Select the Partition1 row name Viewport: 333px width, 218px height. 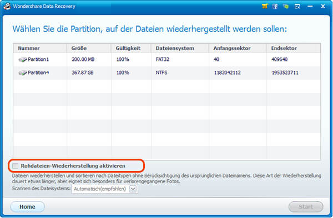tap(38, 59)
